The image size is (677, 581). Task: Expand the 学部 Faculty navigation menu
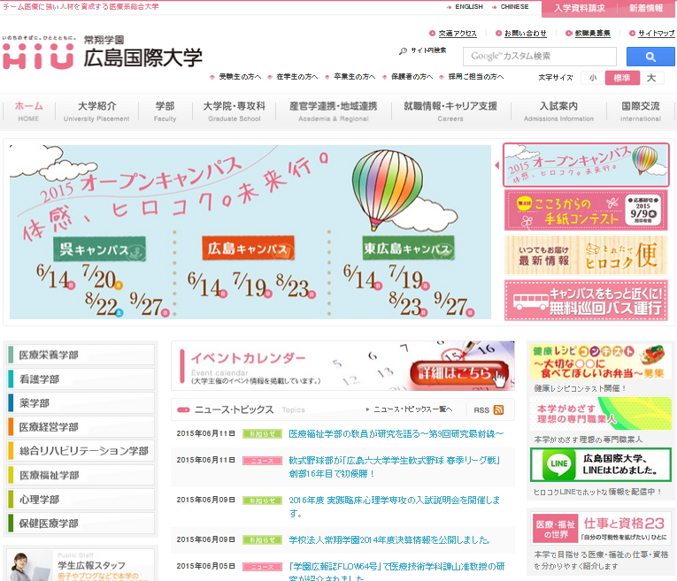coord(165,111)
